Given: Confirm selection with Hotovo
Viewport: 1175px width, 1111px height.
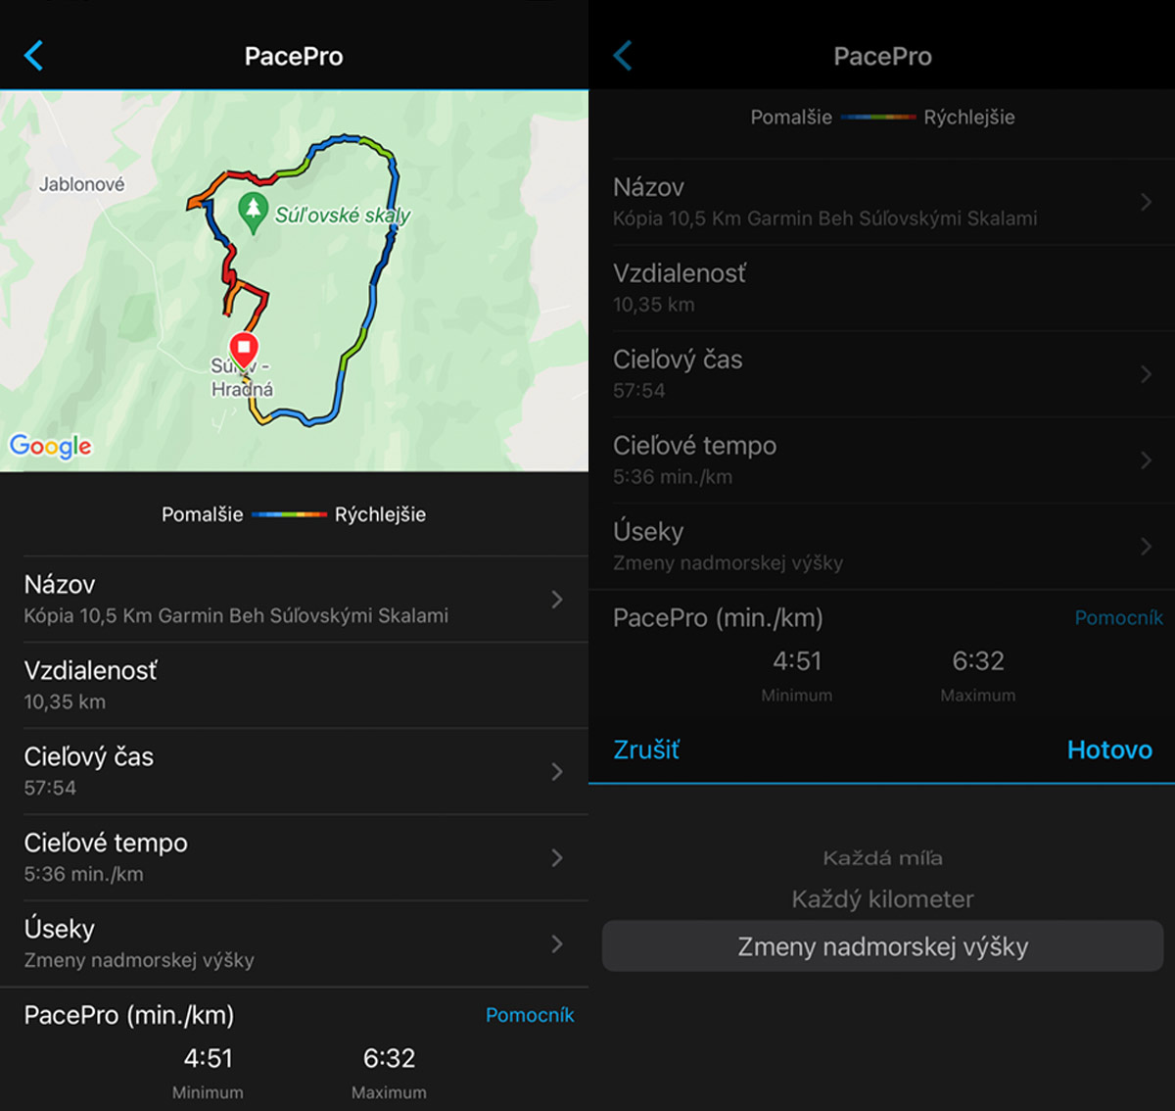Looking at the screenshot, I should [1109, 749].
